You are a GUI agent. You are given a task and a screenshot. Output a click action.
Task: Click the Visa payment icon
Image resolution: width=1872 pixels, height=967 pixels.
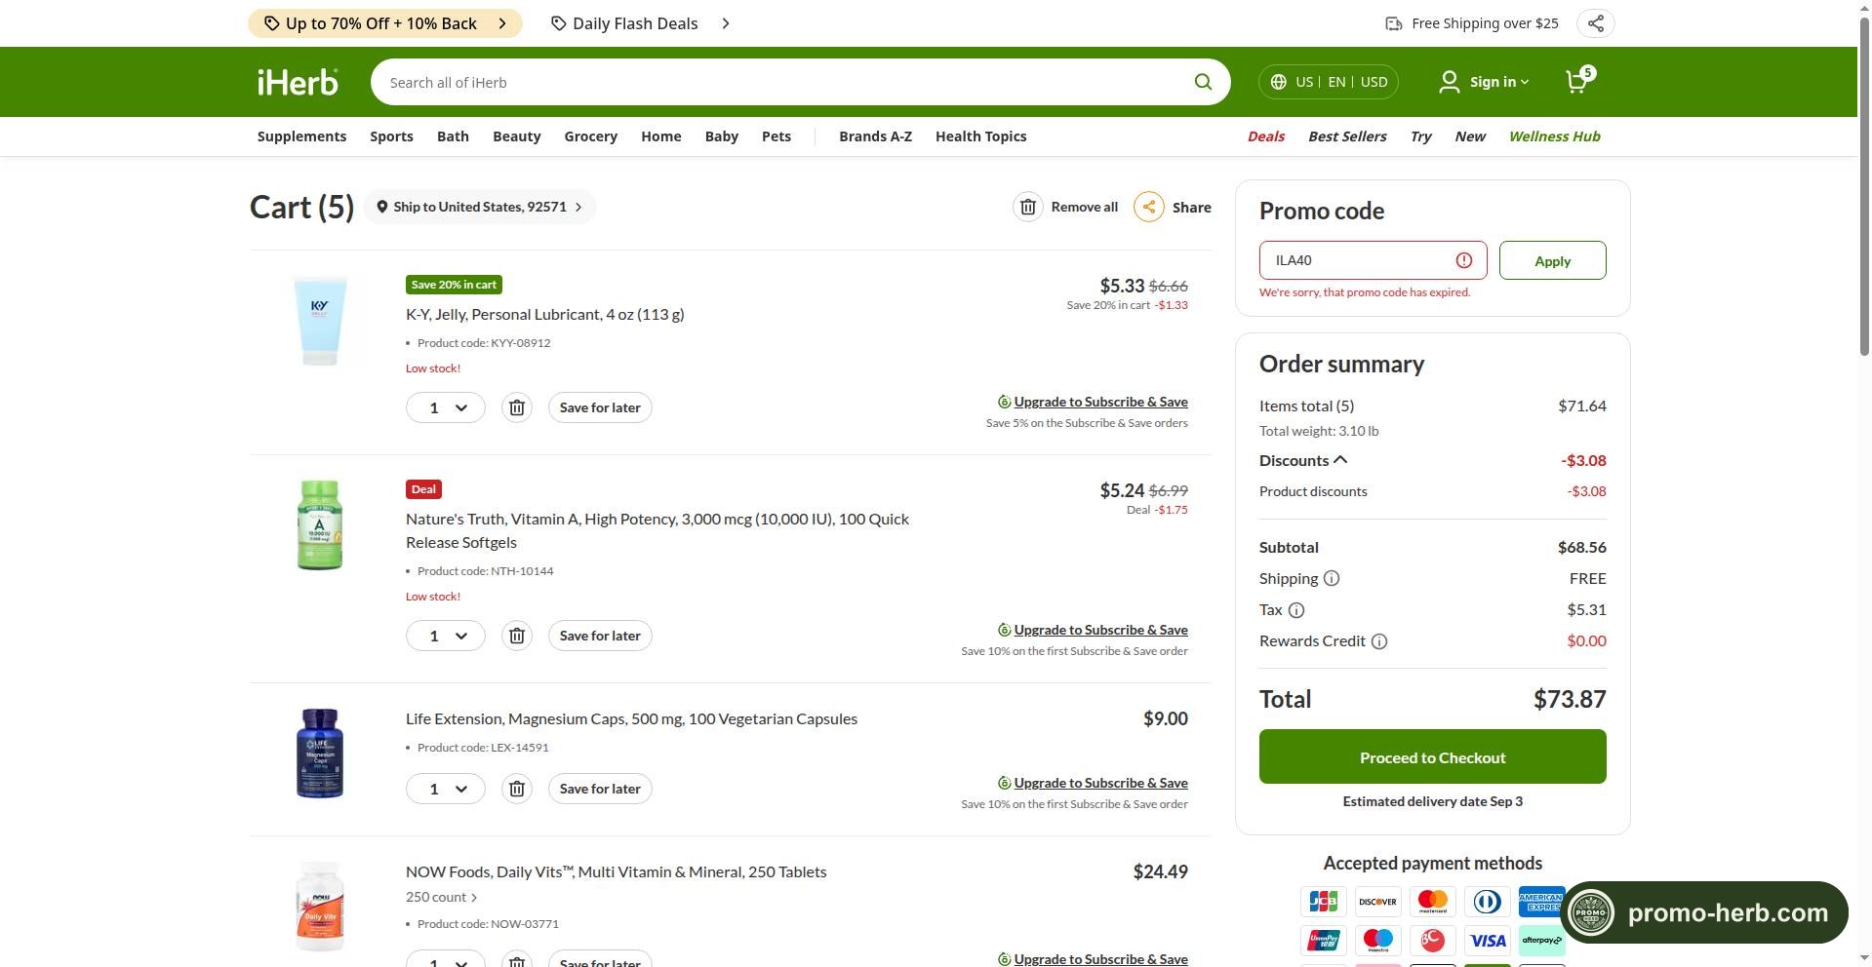pos(1487,941)
